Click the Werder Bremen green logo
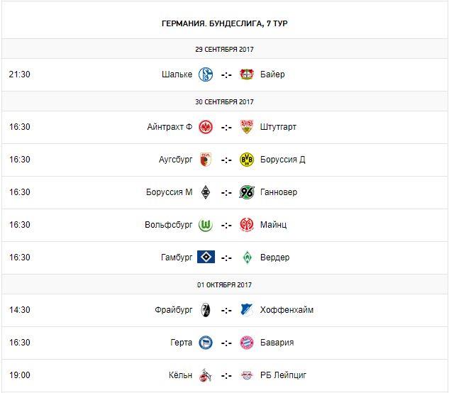 coord(247,258)
